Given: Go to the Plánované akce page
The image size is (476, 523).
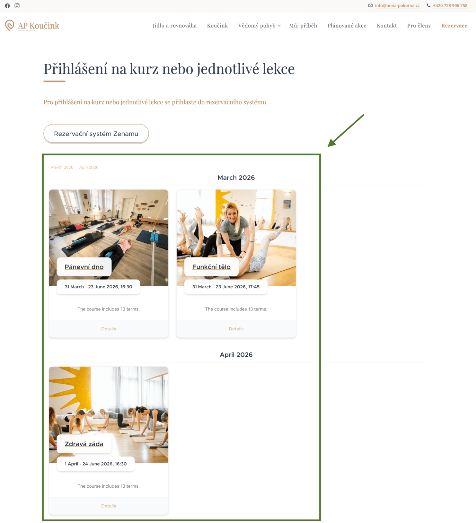Looking at the screenshot, I should point(347,26).
